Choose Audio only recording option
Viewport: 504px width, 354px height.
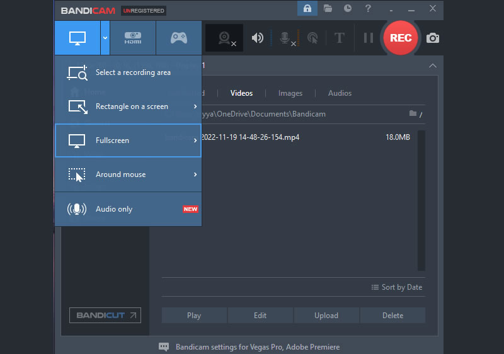coord(129,209)
